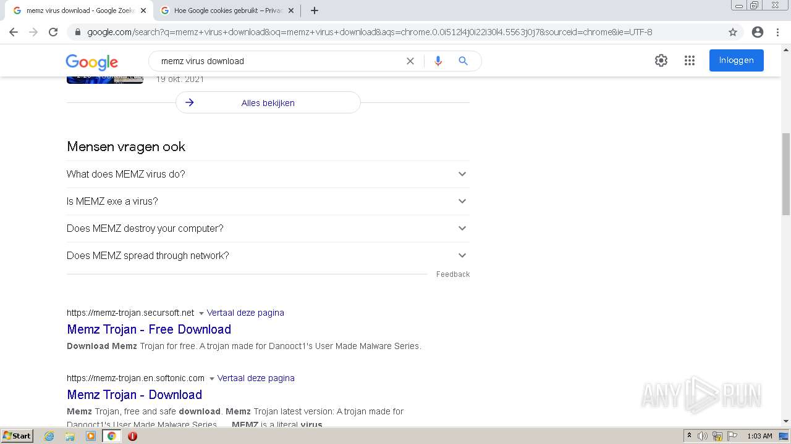The image size is (791, 444).
Task: Open softonic result options dropdown arrow
Action: (x=211, y=379)
